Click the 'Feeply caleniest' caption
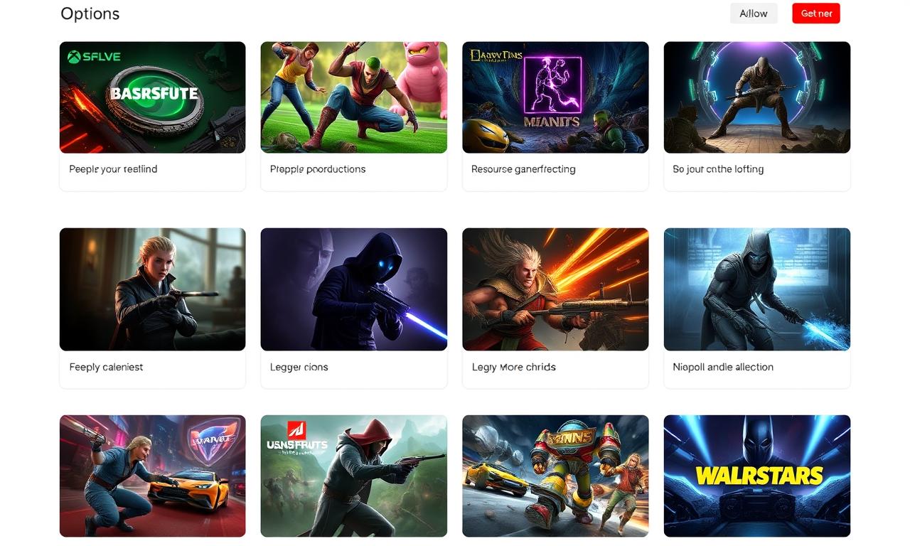This screenshot has height=546, width=910. [106, 367]
